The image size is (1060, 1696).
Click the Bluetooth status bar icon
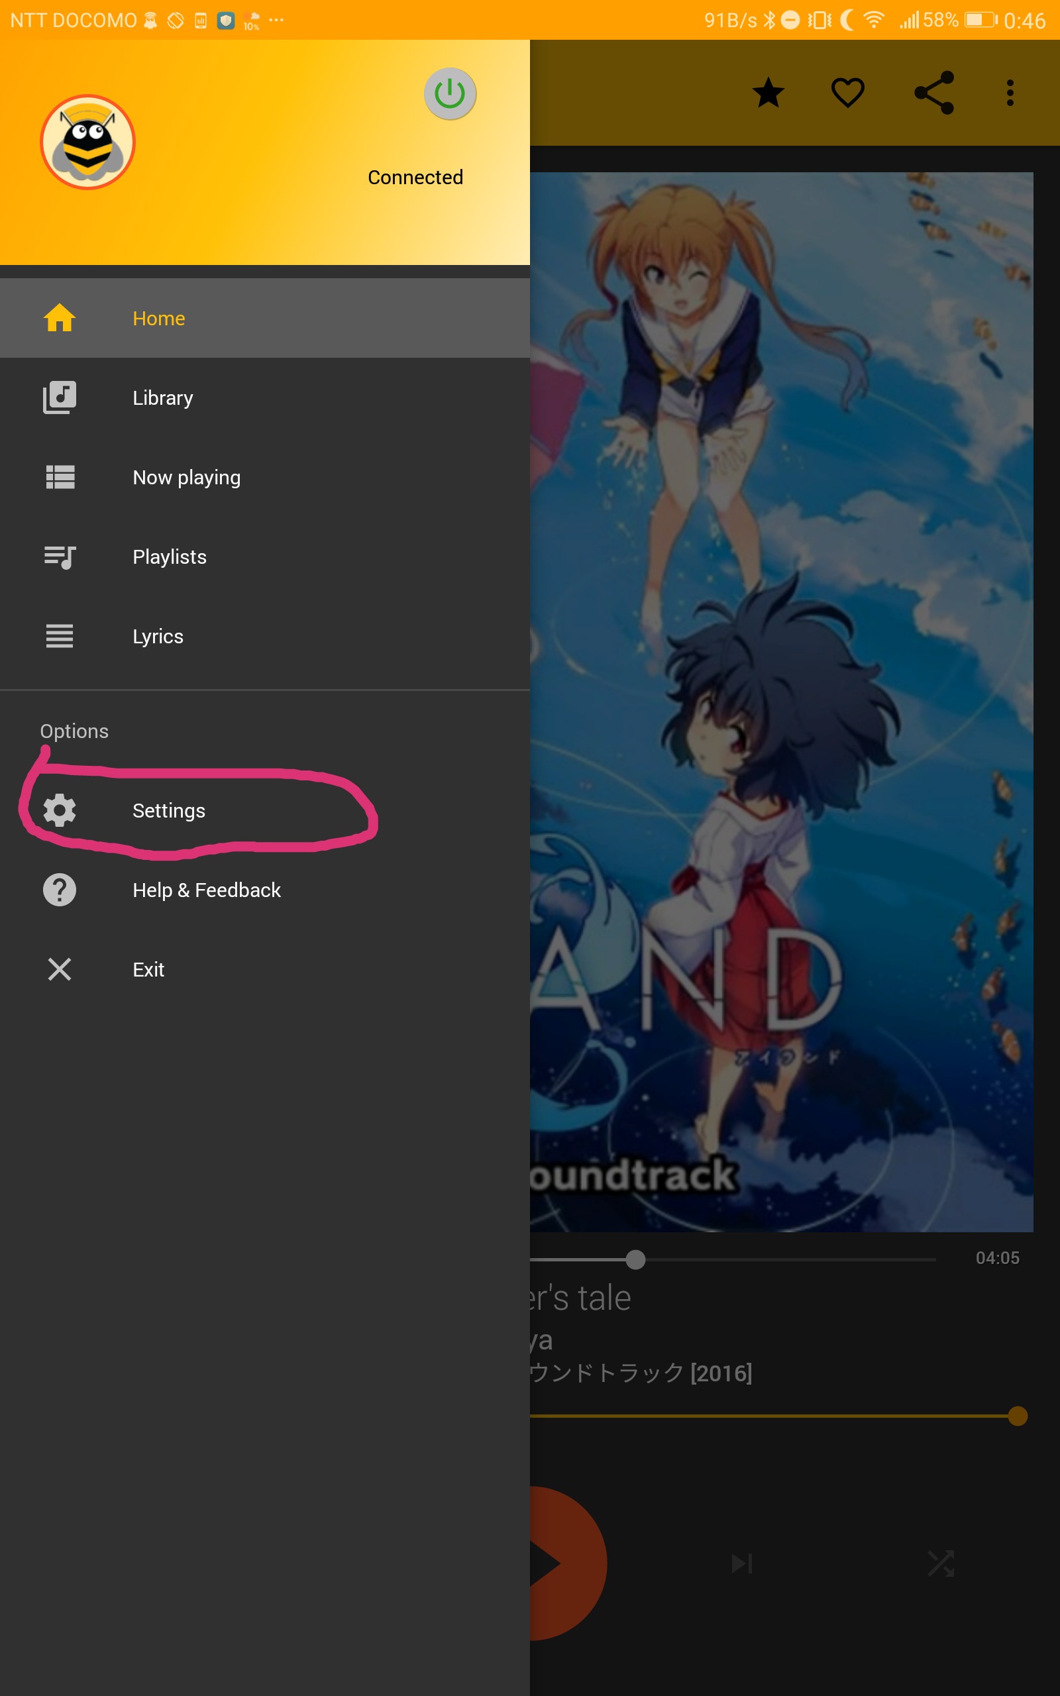[x=769, y=20]
